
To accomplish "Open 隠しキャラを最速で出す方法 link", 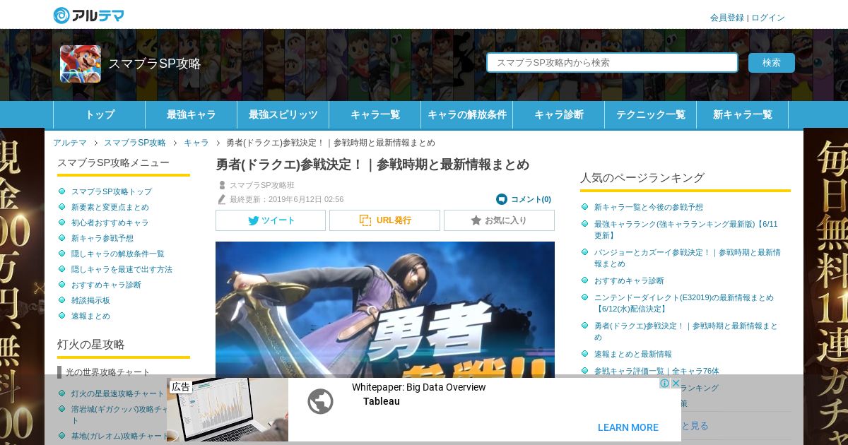I will 122,269.
